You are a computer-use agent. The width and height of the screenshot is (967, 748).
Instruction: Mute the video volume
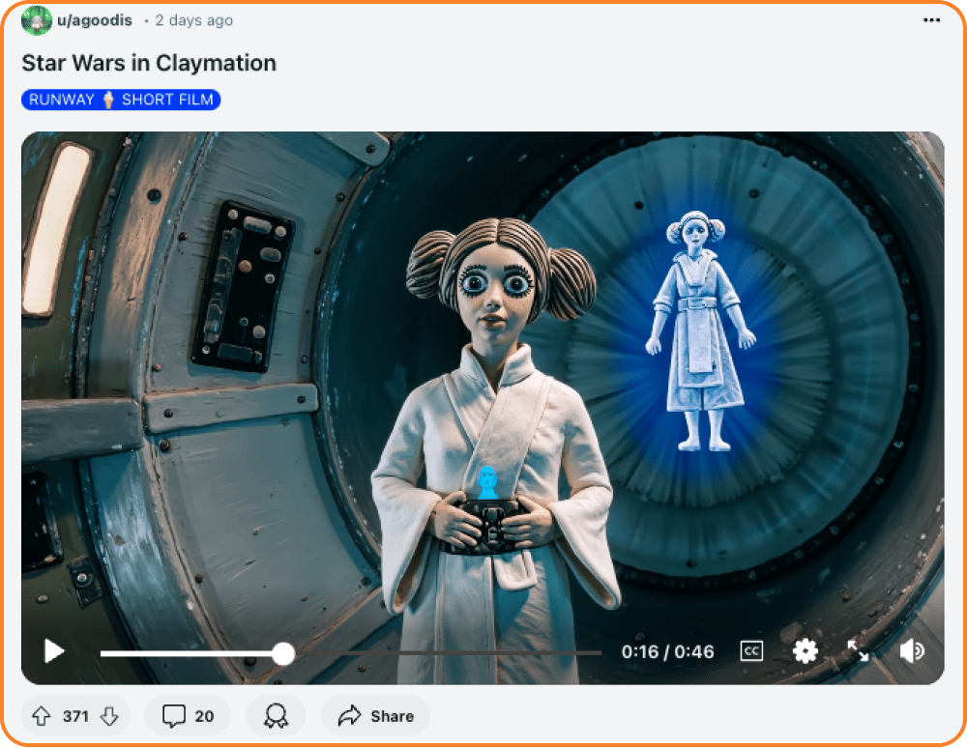point(912,651)
